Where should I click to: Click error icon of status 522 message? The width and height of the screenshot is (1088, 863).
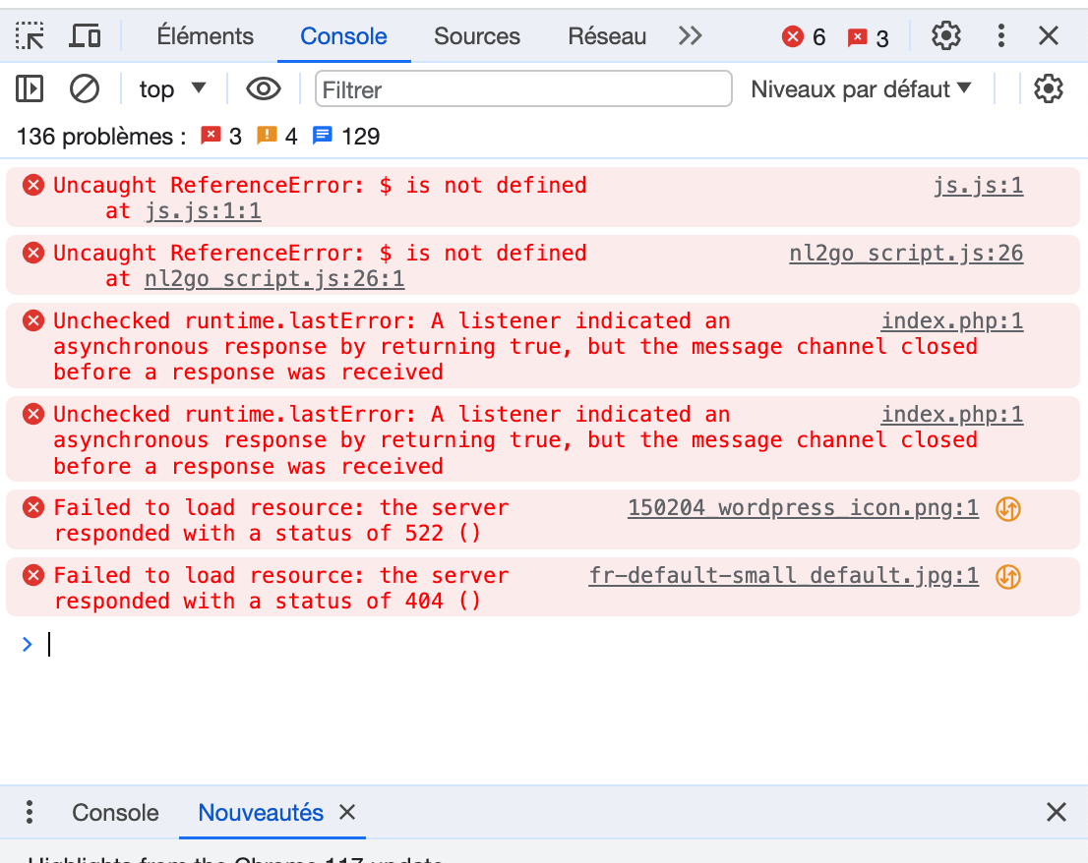tap(32, 507)
